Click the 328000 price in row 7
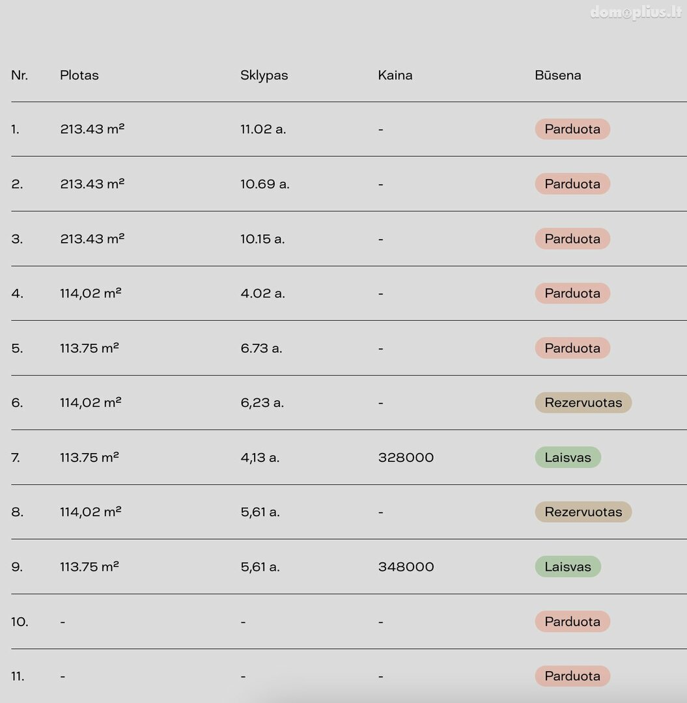This screenshot has width=687, height=703. tap(406, 458)
